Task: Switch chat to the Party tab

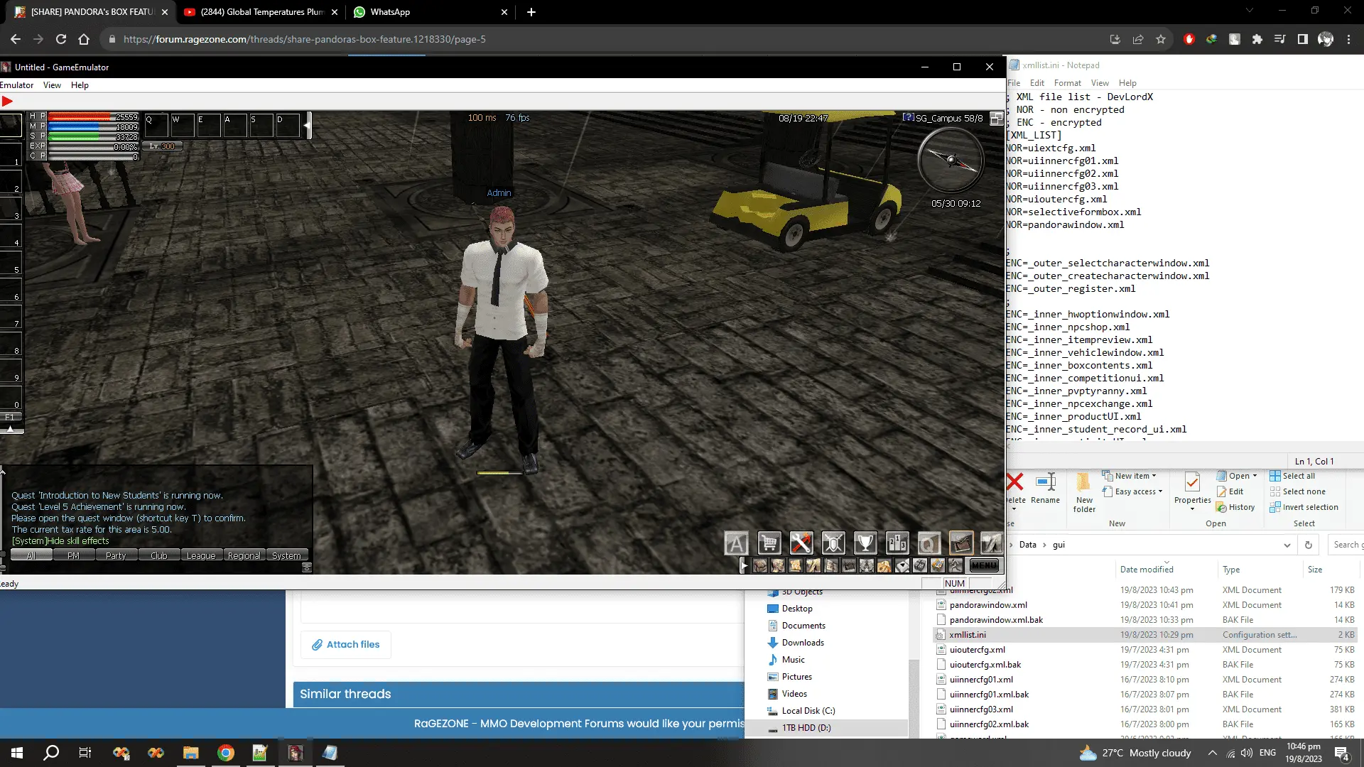Action: point(116,555)
